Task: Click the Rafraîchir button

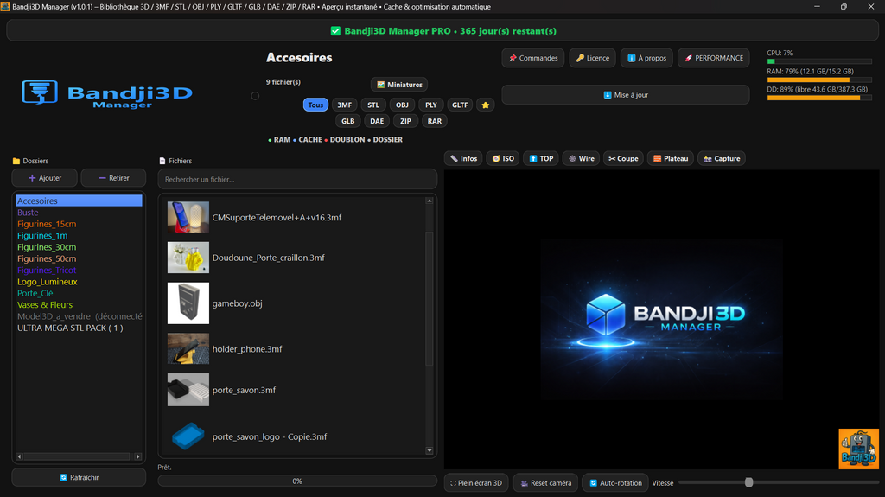Action: point(79,477)
